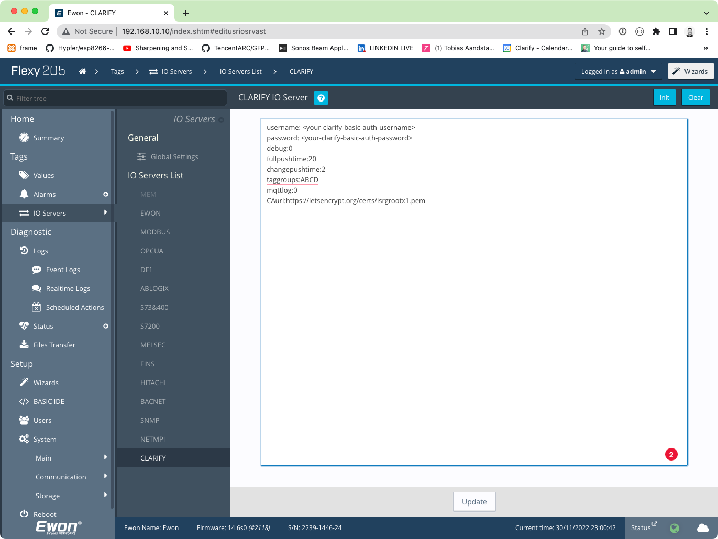Click the browser address bar URL
The height and width of the screenshot is (539, 718).
click(x=194, y=31)
